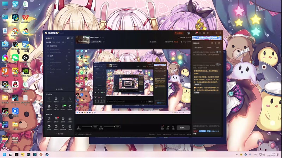282x158 pixels.
Task: Open the settings gear icon near connect button
Action: tap(173, 127)
